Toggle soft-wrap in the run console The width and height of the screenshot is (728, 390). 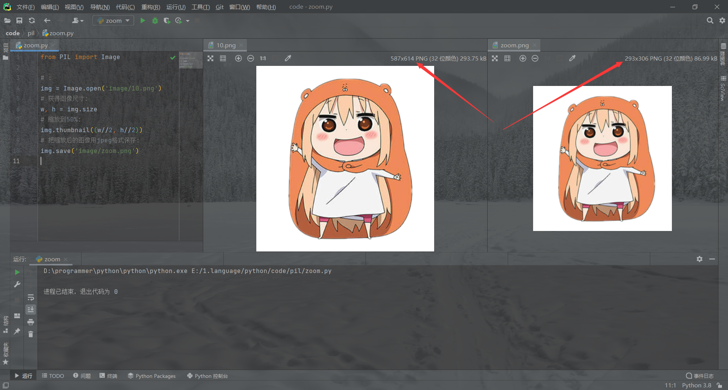(31, 297)
